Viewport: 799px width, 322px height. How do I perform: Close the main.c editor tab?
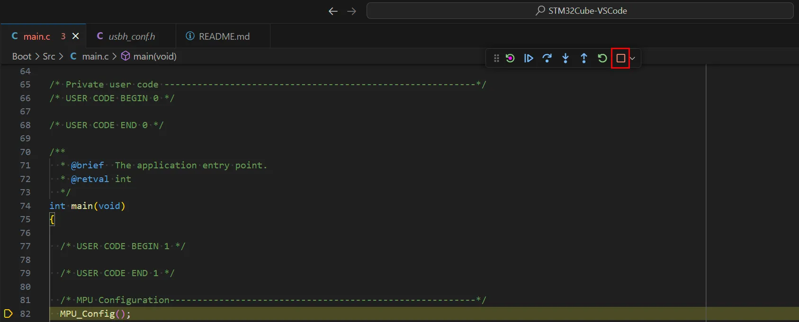[x=75, y=36]
